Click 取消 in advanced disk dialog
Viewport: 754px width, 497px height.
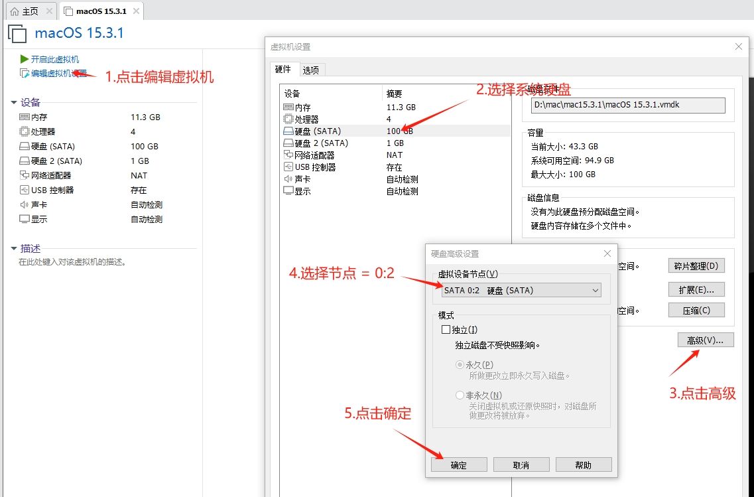click(x=521, y=464)
